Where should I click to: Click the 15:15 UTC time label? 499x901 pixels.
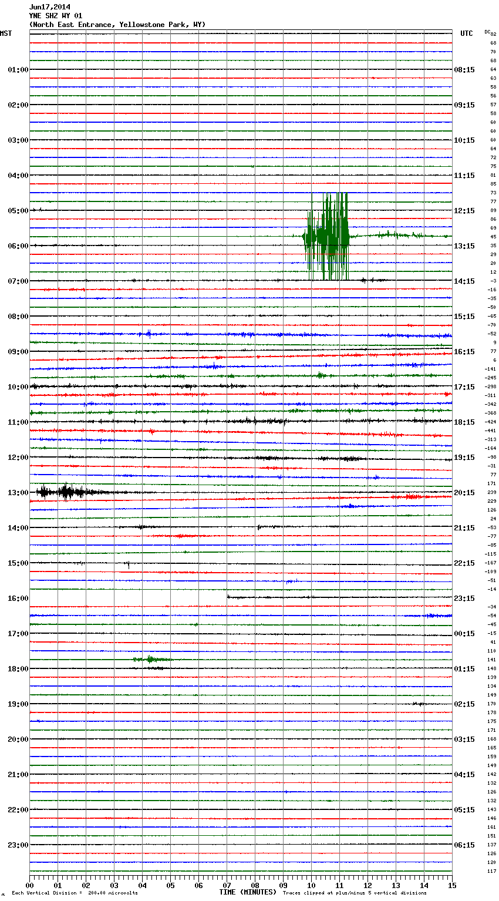[464, 317]
